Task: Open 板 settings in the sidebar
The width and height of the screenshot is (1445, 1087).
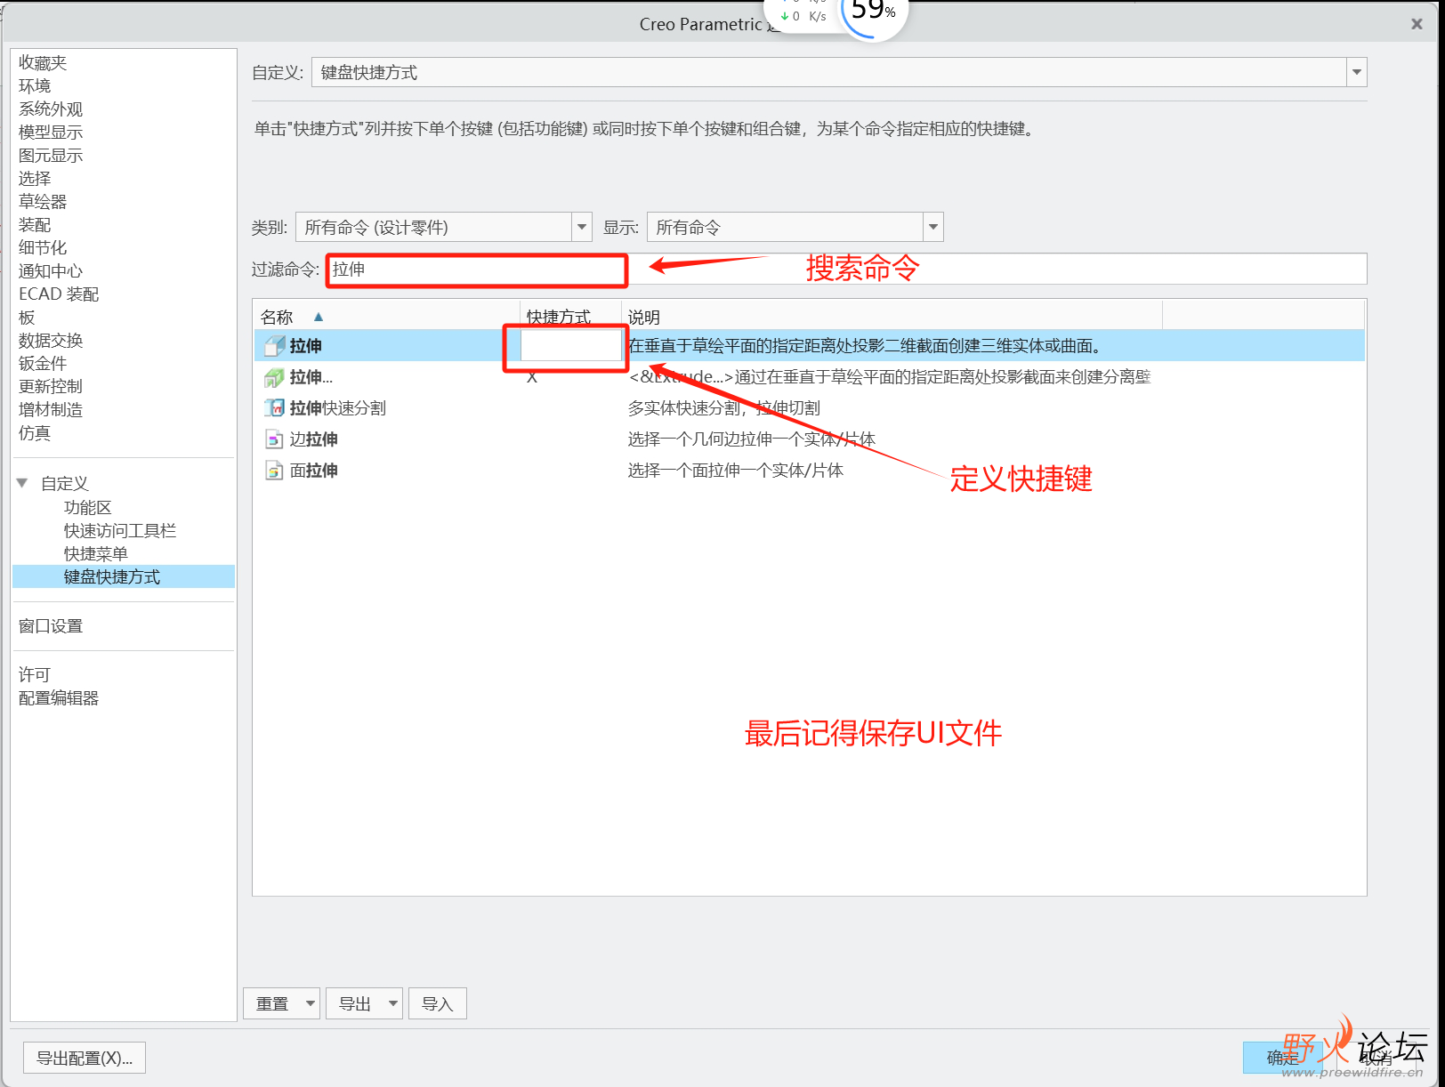Action: click(x=27, y=317)
